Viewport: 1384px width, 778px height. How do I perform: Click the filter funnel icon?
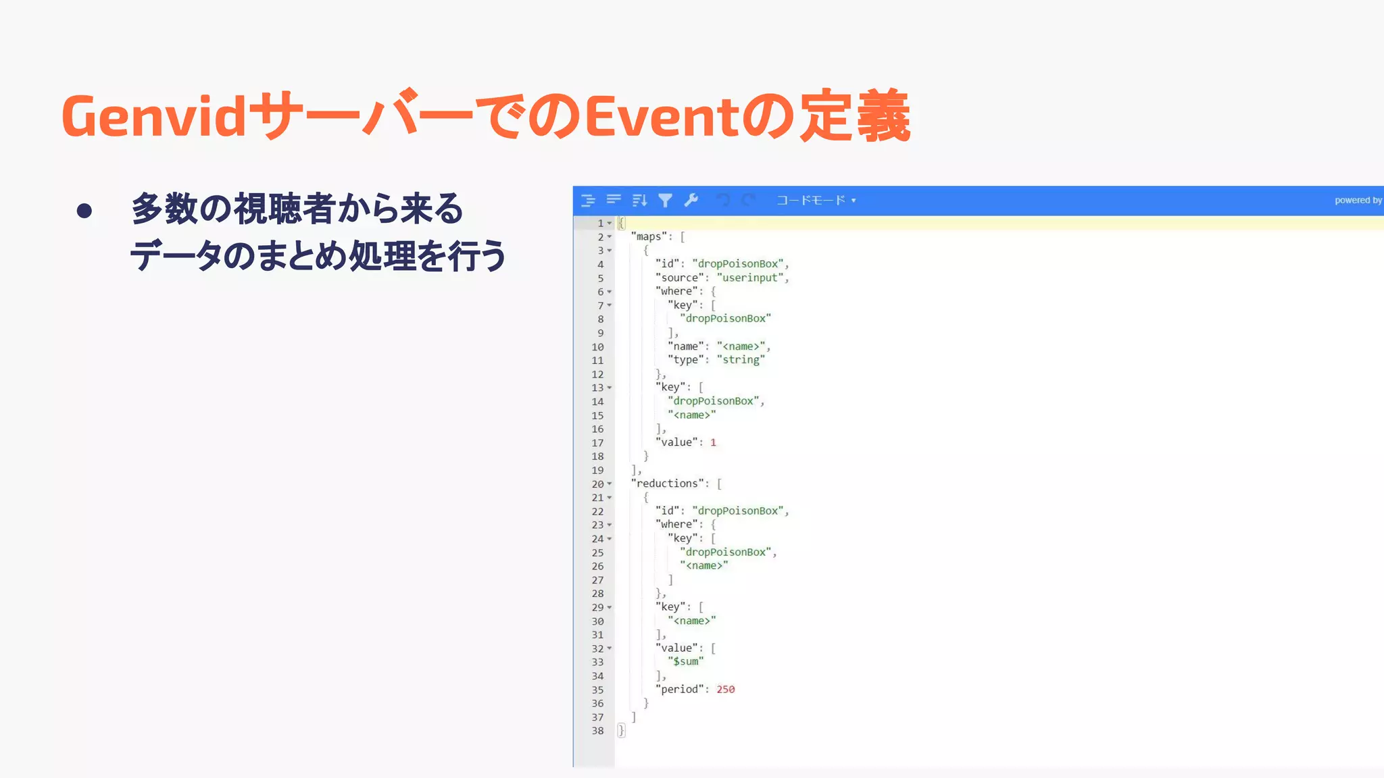(x=665, y=201)
